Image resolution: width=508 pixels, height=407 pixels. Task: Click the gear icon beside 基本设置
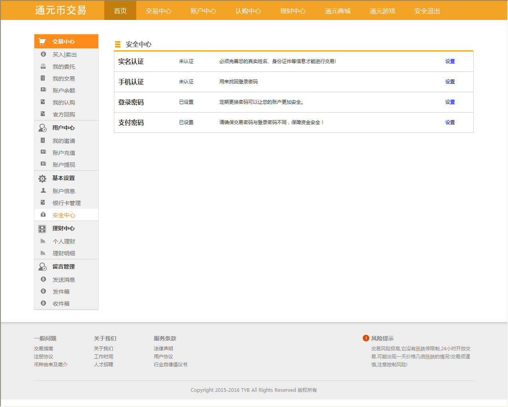pos(42,178)
